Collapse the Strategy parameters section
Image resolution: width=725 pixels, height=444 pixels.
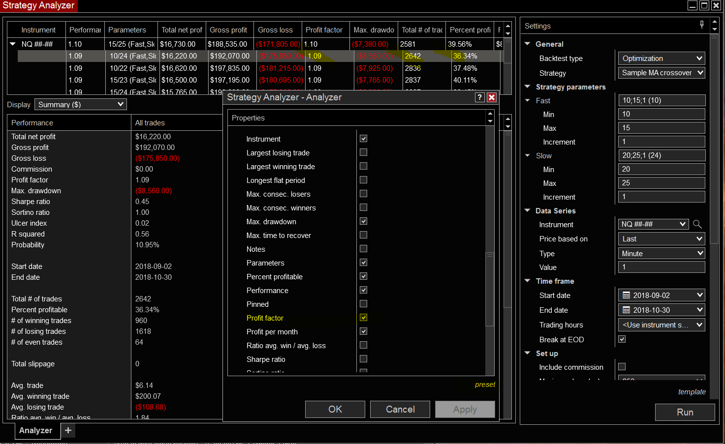(x=528, y=87)
